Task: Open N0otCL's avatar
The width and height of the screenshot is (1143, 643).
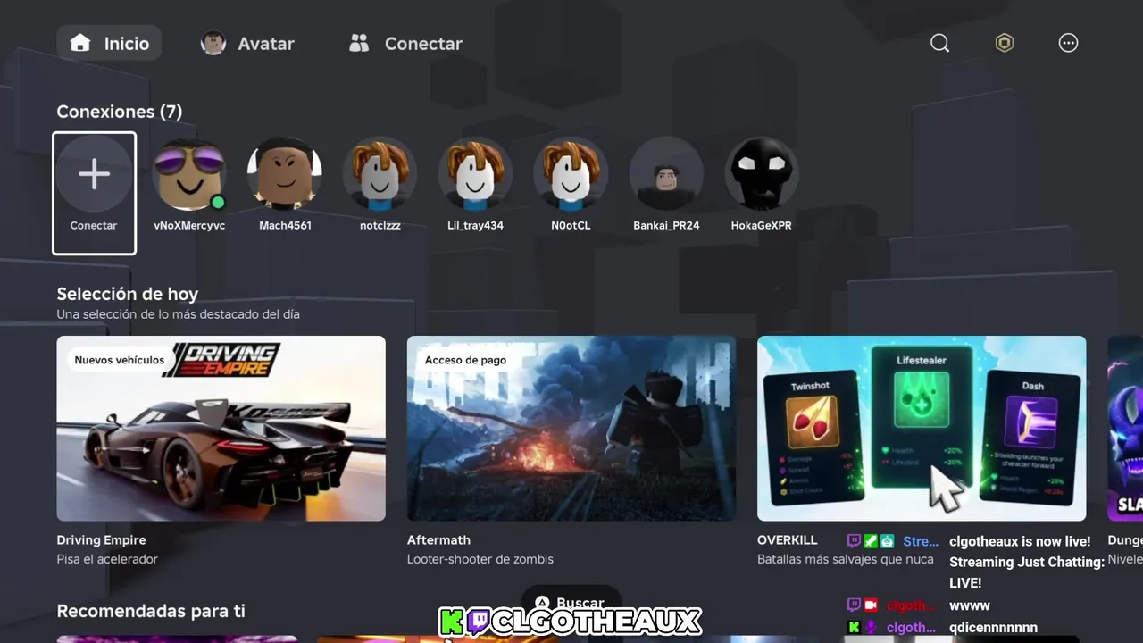Action: click(571, 174)
